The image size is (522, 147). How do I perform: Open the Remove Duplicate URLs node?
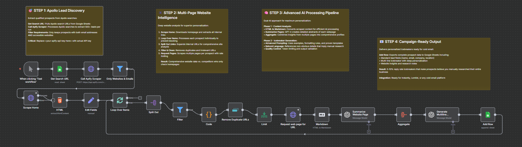tap(235, 110)
